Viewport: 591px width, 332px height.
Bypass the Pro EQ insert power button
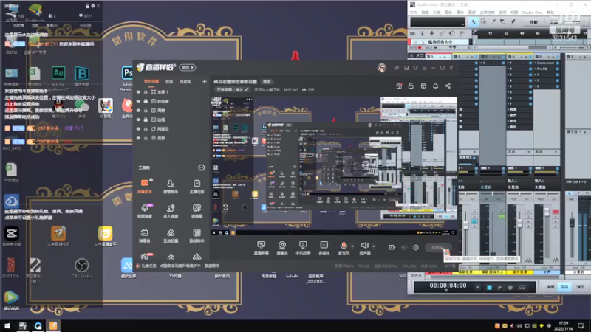558,69
